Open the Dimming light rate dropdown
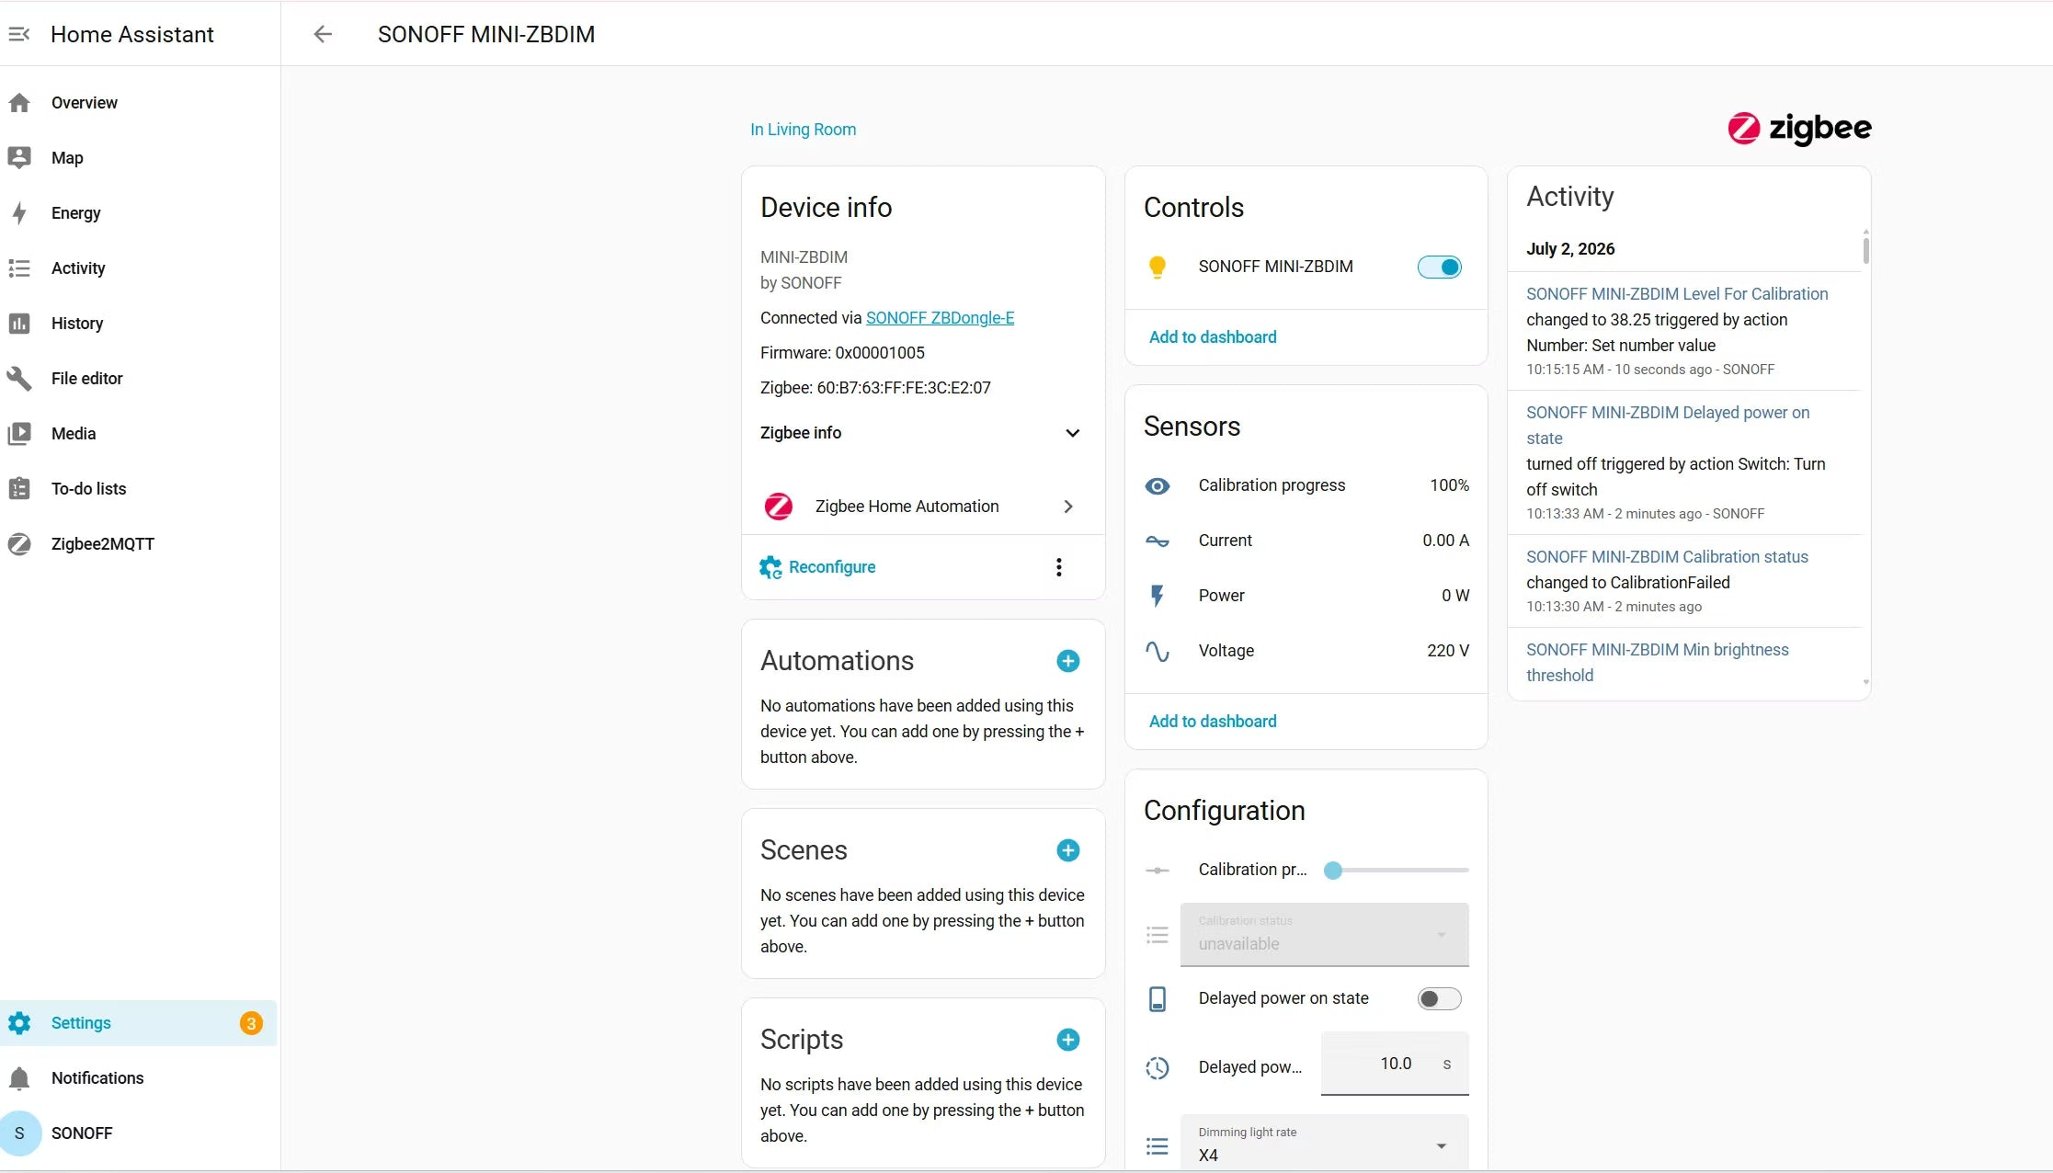 (x=1324, y=1144)
